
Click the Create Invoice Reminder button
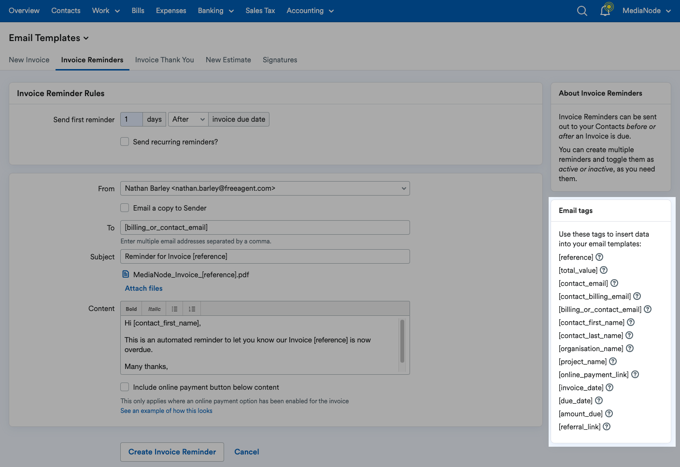(172, 452)
